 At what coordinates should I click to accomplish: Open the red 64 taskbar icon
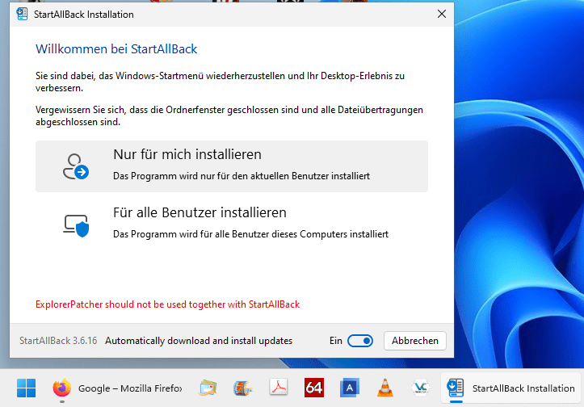(x=314, y=388)
